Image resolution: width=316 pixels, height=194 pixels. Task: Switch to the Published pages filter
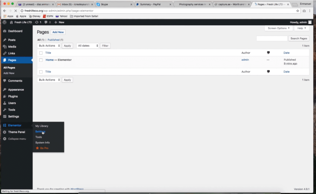pos(53,39)
